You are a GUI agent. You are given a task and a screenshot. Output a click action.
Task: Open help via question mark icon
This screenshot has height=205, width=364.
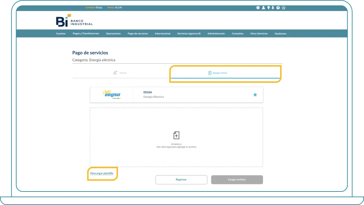(x=278, y=7)
